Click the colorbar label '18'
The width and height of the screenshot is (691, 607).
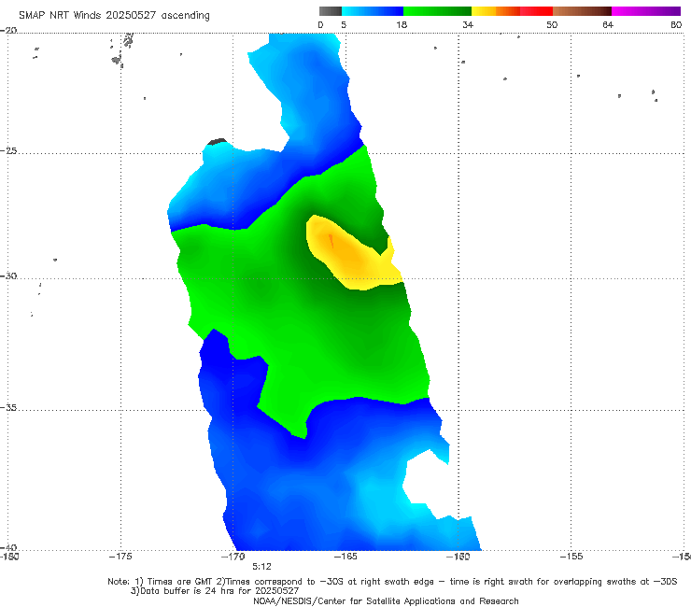tap(402, 24)
